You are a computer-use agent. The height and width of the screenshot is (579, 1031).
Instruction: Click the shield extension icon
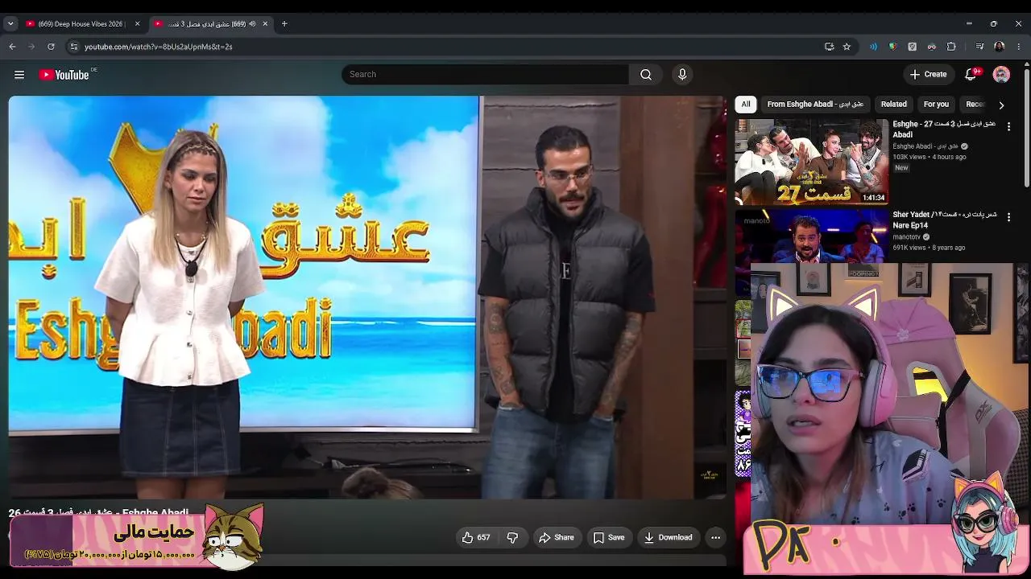[x=892, y=47]
